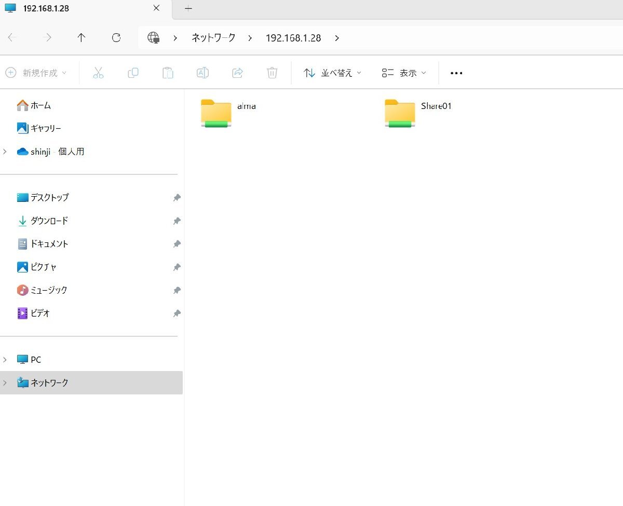
Task: Click the Back navigation arrow
Action: pyautogui.click(x=12, y=37)
